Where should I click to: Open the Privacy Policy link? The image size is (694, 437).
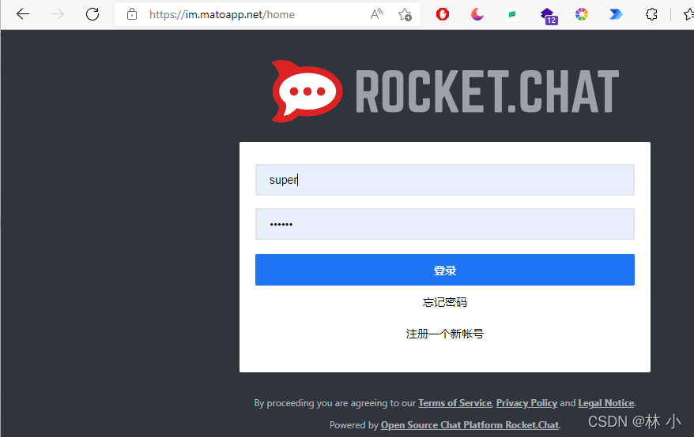(526, 403)
